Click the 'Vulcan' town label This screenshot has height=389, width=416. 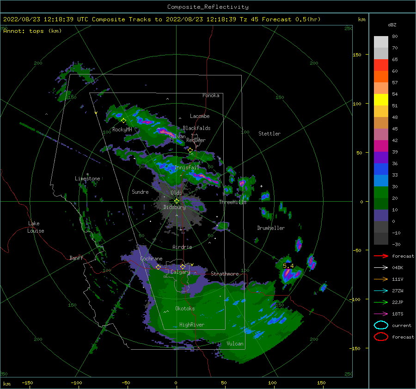[x=235, y=344]
